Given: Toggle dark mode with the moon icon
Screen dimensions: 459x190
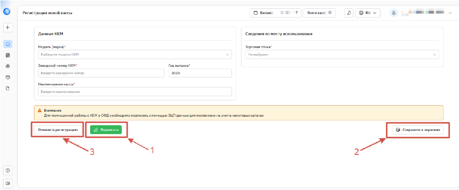Looking at the screenshot, I should click(349, 13).
